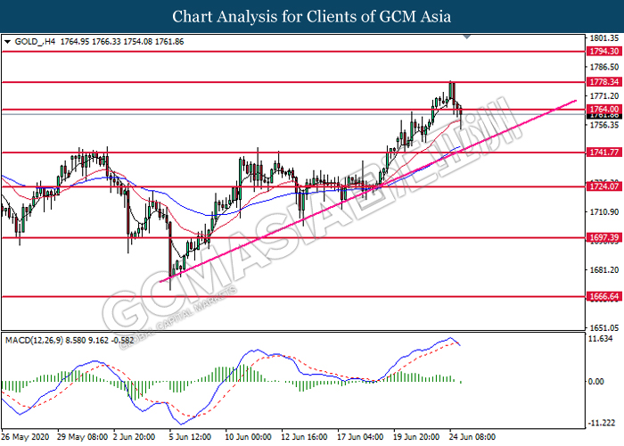624x446 pixels.
Task: Select the 1724.07 price level label
Action: coord(604,186)
